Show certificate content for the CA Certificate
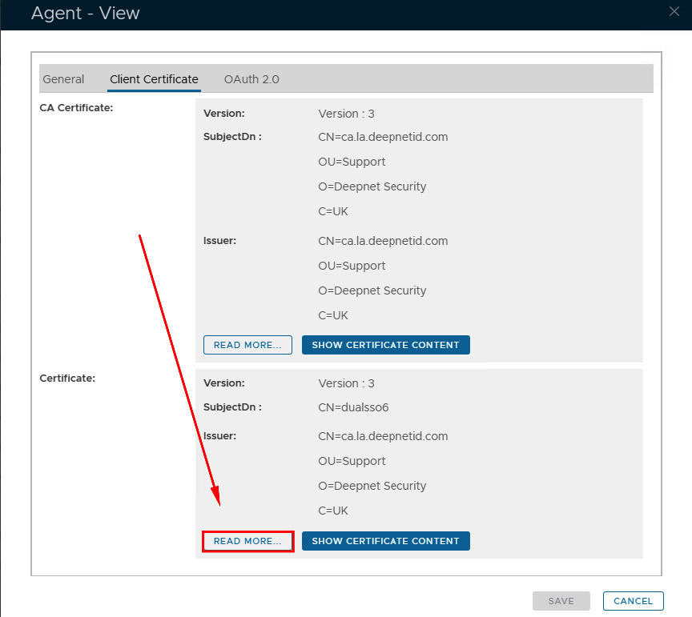Screen dimensions: 692x617 (x=385, y=345)
